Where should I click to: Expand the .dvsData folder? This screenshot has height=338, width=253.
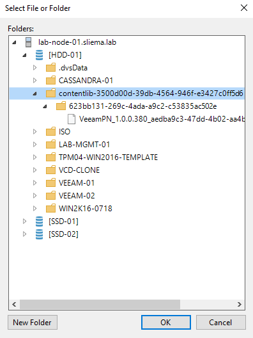click(x=35, y=68)
